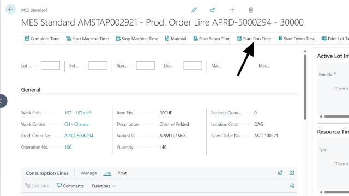The image size is (349, 196).
Task: Click the pencil edit icon
Action: (194, 10)
